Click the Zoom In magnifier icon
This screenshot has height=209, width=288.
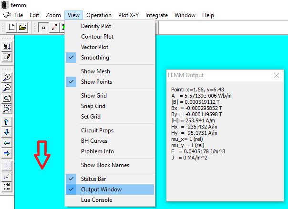7,77
